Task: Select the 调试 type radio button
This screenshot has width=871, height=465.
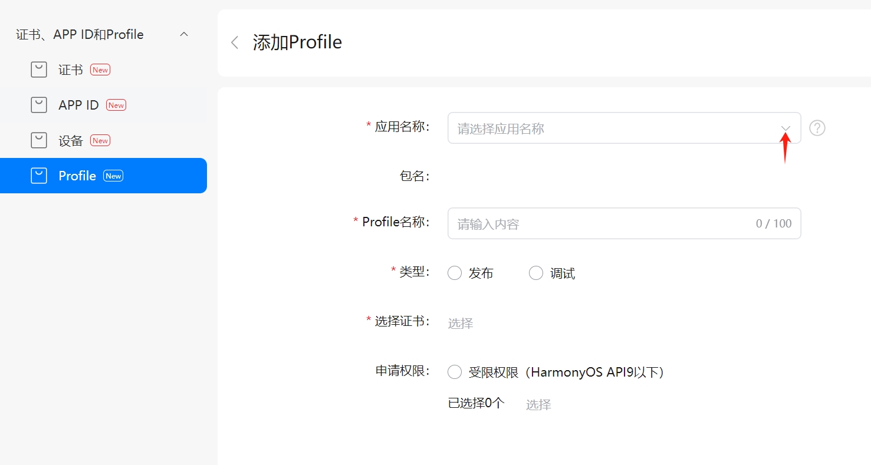Action: point(536,273)
